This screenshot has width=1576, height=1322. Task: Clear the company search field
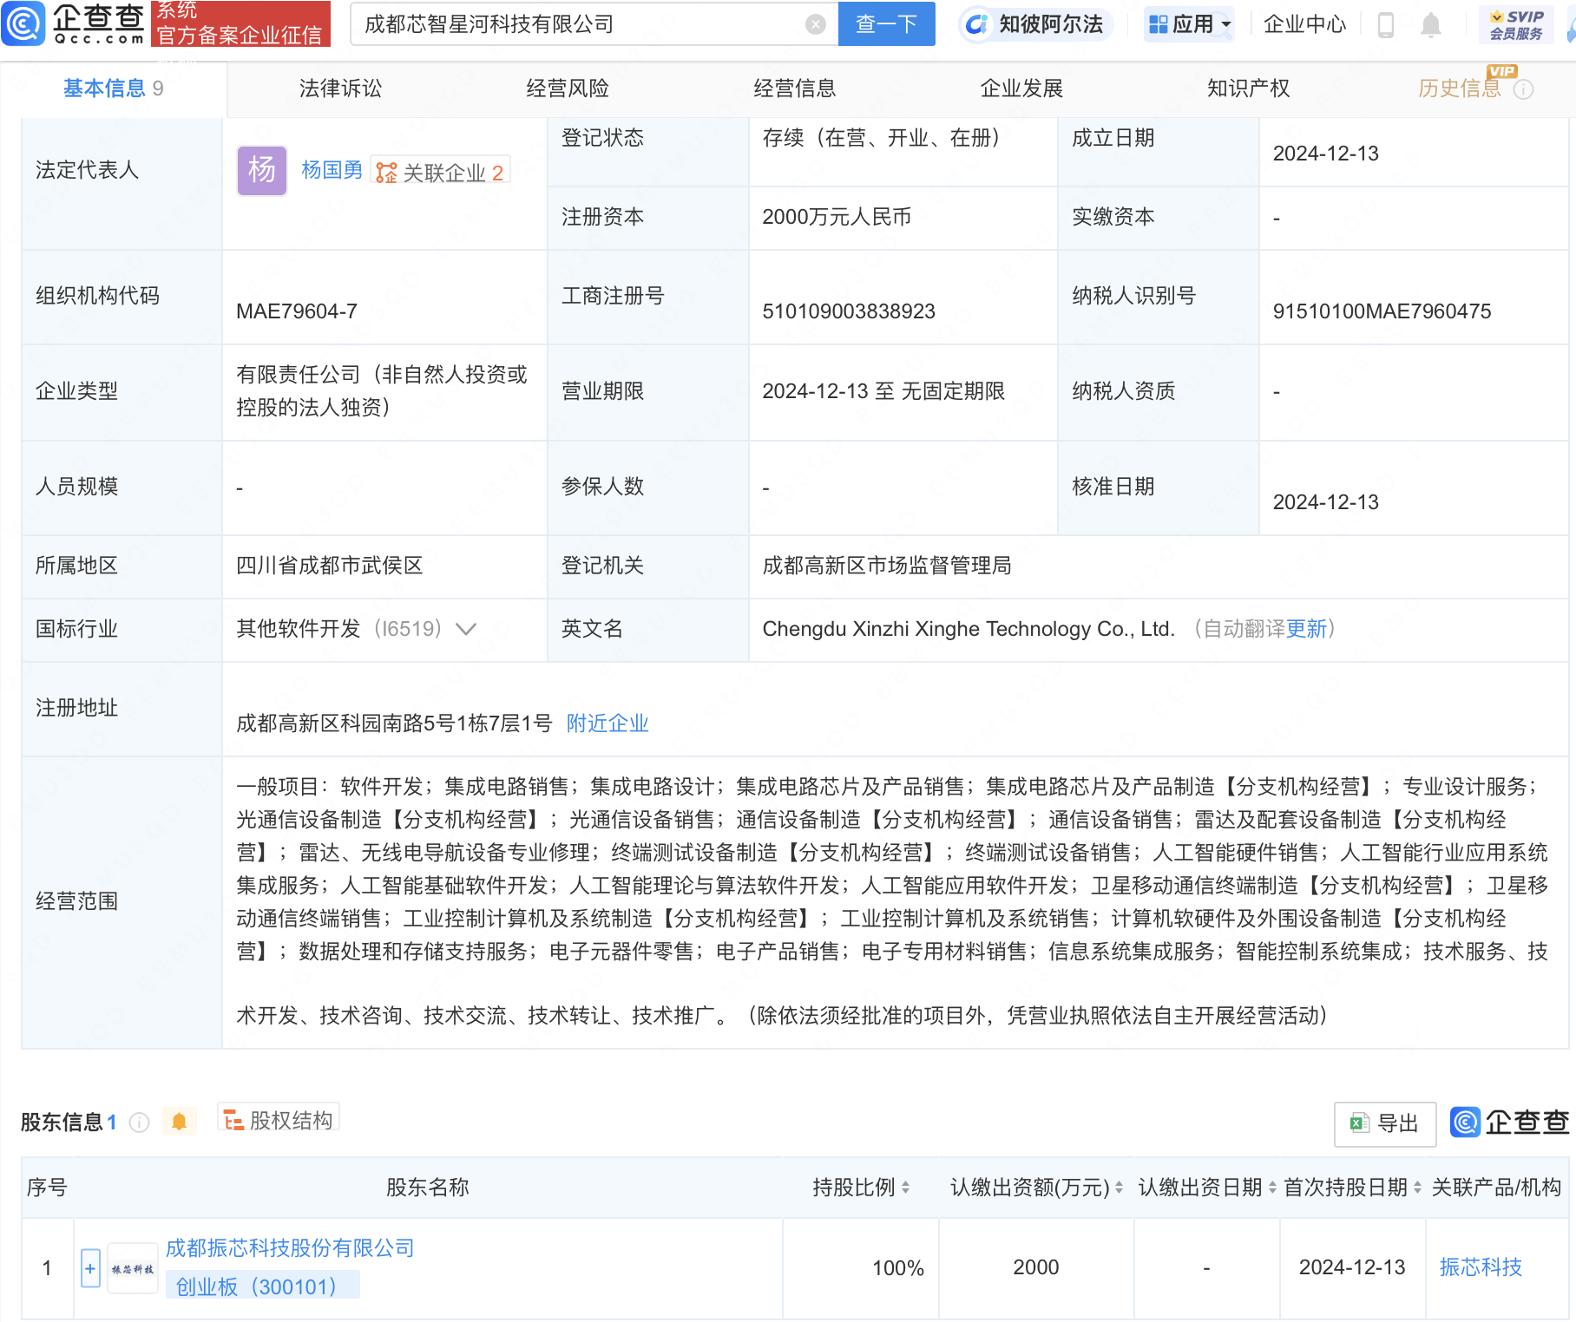(x=815, y=24)
